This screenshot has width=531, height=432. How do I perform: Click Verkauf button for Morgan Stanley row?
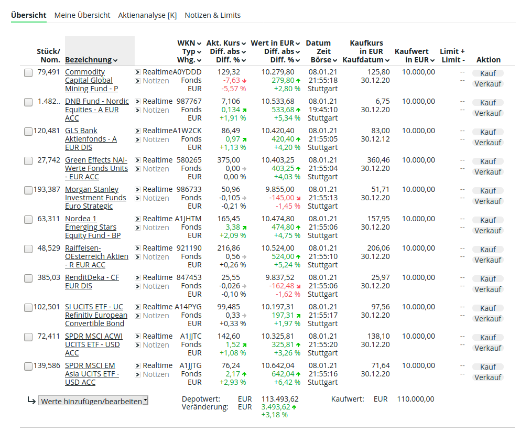[x=487, y=201]
